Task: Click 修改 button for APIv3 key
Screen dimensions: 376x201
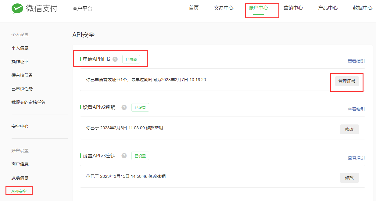Action: (349, 178)
